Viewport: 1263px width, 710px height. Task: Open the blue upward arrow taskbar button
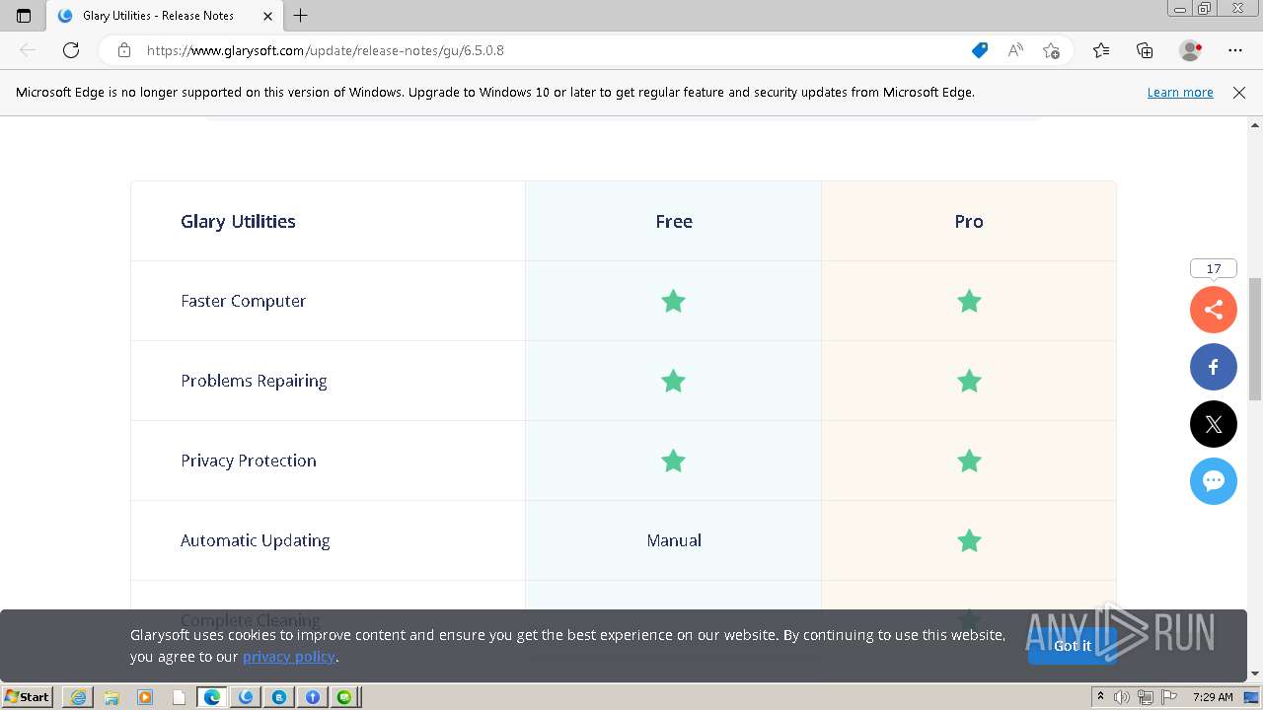(x=313, y=697)
